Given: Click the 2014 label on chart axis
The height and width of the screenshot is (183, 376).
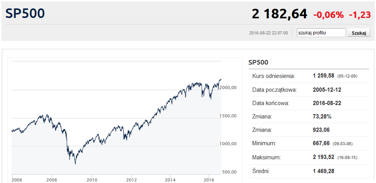Looking at the screenshot, I should (x=170, y=179).
